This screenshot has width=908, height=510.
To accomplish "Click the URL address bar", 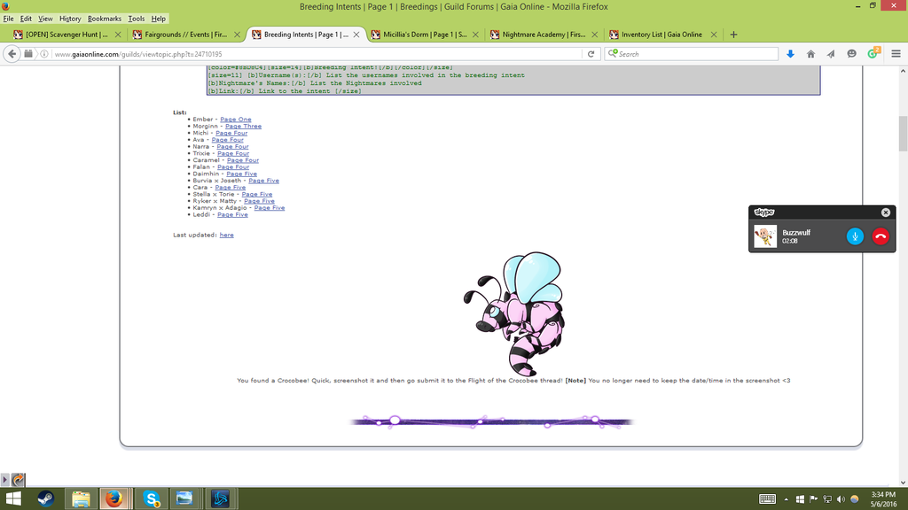I will tap(316, 54).
